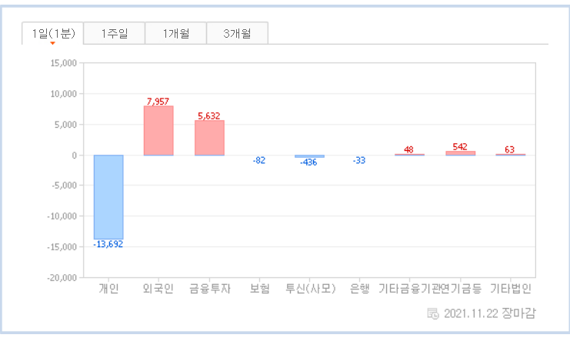
Task: Click the 15,000 y-axis label
Action: point(64,63)
